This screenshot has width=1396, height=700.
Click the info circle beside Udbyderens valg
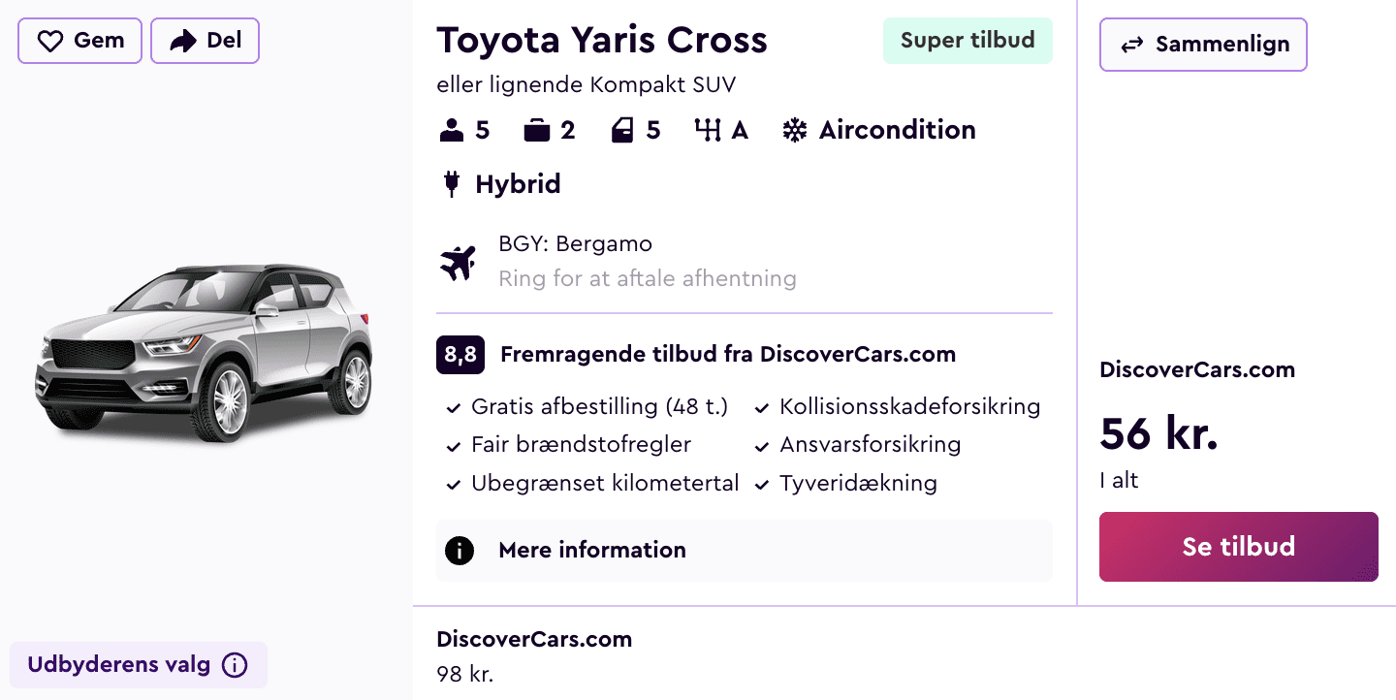[x=235, y=665]
